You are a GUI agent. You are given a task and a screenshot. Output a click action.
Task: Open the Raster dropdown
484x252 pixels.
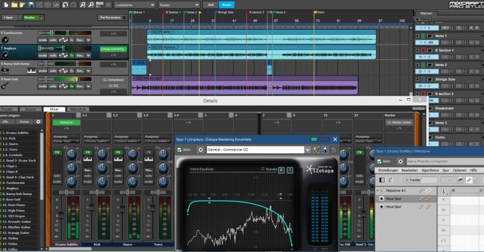click(179, 5)
